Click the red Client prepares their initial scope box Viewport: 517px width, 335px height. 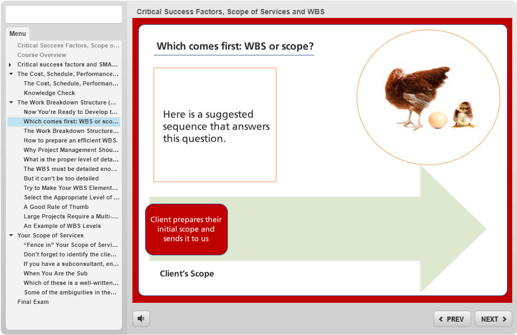tap(186, 229)
